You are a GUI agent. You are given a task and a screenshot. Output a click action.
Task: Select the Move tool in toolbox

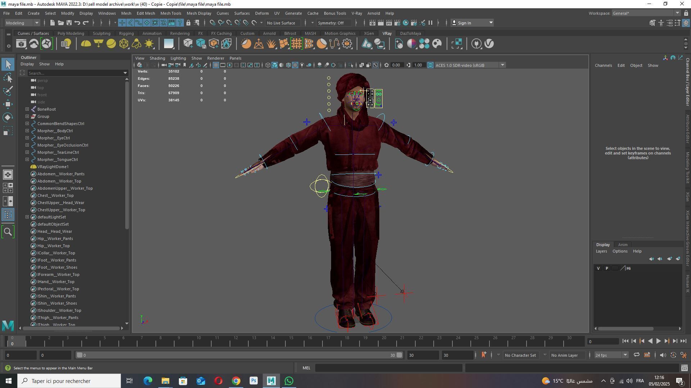pos(8,104)
